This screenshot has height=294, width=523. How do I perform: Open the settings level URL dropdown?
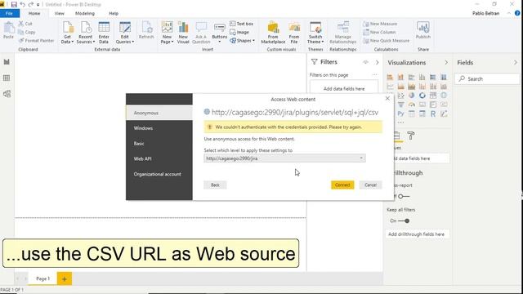[284, 158]
